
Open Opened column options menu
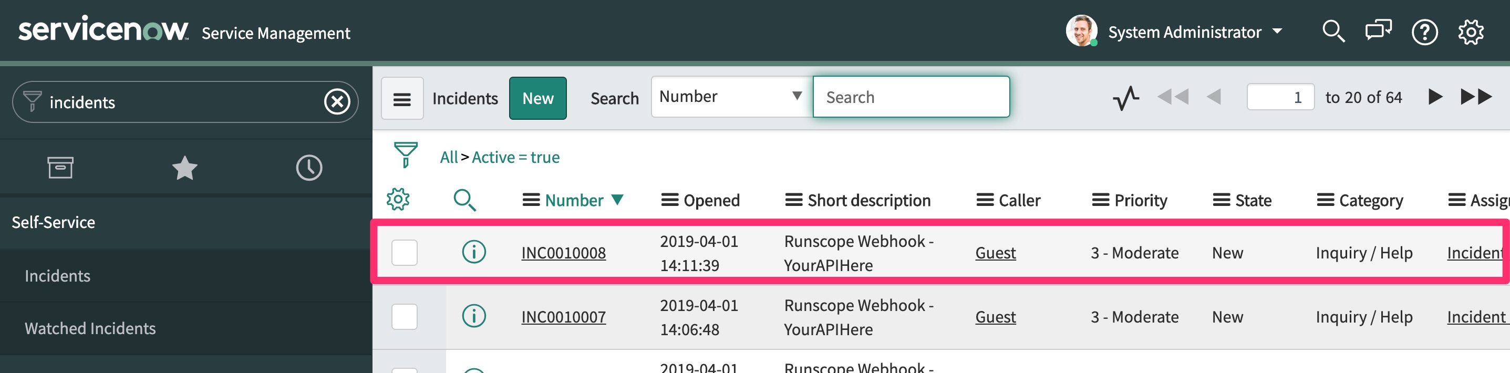[x=669, y=201]
